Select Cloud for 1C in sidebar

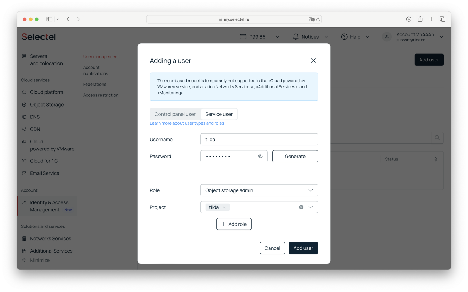44,161
